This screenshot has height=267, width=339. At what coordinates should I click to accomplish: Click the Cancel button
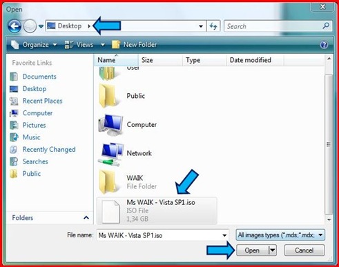304,250
